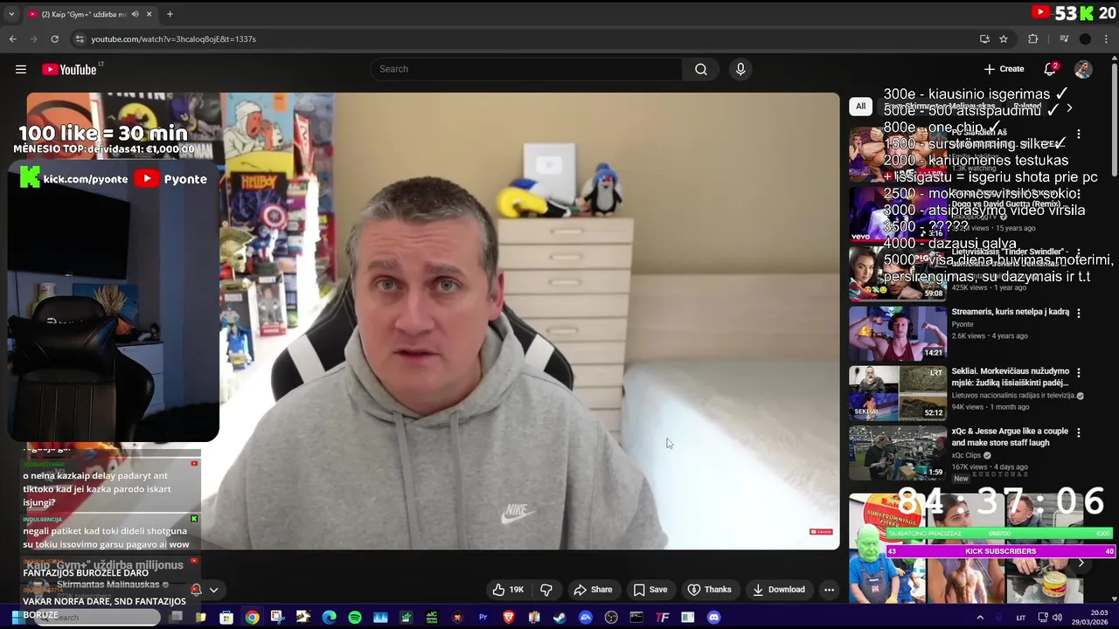Open Chrome from the taskbar
This screenshot has width=1119, height=629.
pos(252,618)
